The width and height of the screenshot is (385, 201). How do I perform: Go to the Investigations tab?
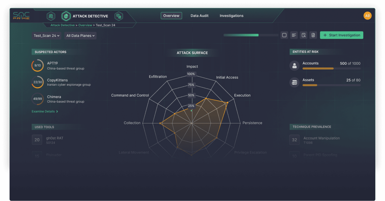pos(231,16)
